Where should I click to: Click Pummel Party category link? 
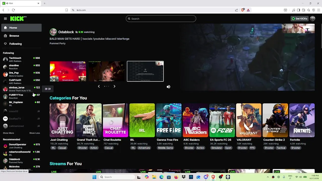(58, 43)
